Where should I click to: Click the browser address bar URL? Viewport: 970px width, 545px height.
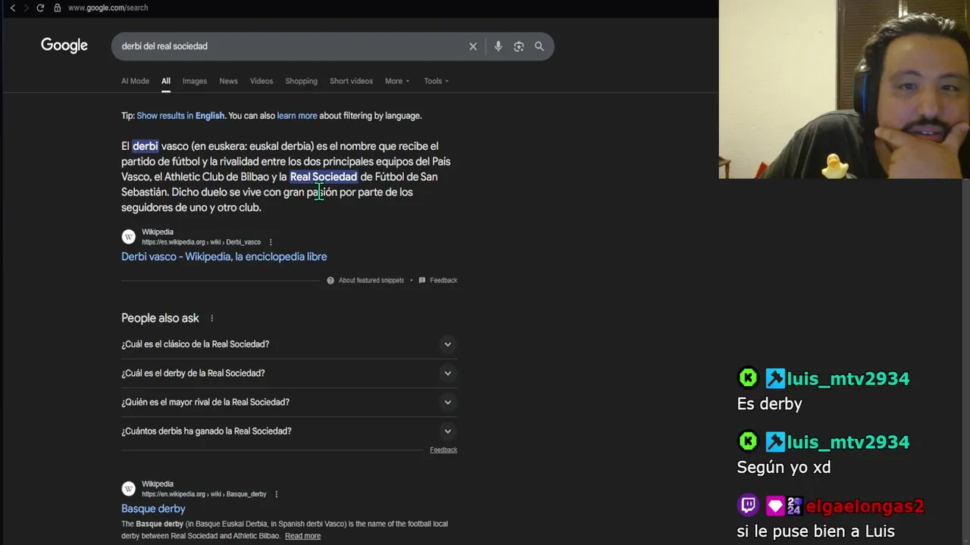tap(108, 8)
